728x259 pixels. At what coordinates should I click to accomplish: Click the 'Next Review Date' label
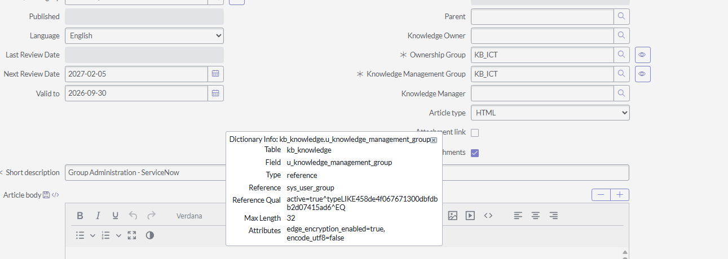pos(32,74)
